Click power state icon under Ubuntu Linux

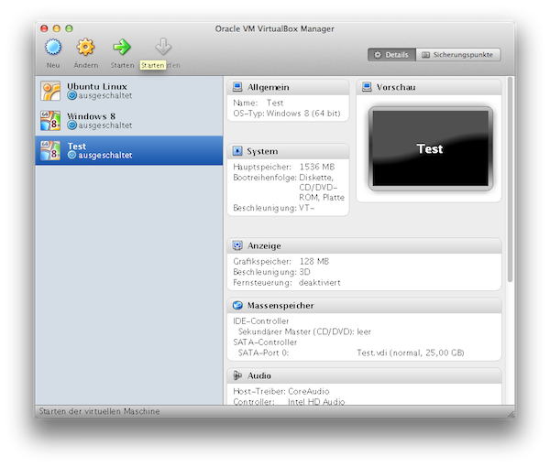point(71,95)
